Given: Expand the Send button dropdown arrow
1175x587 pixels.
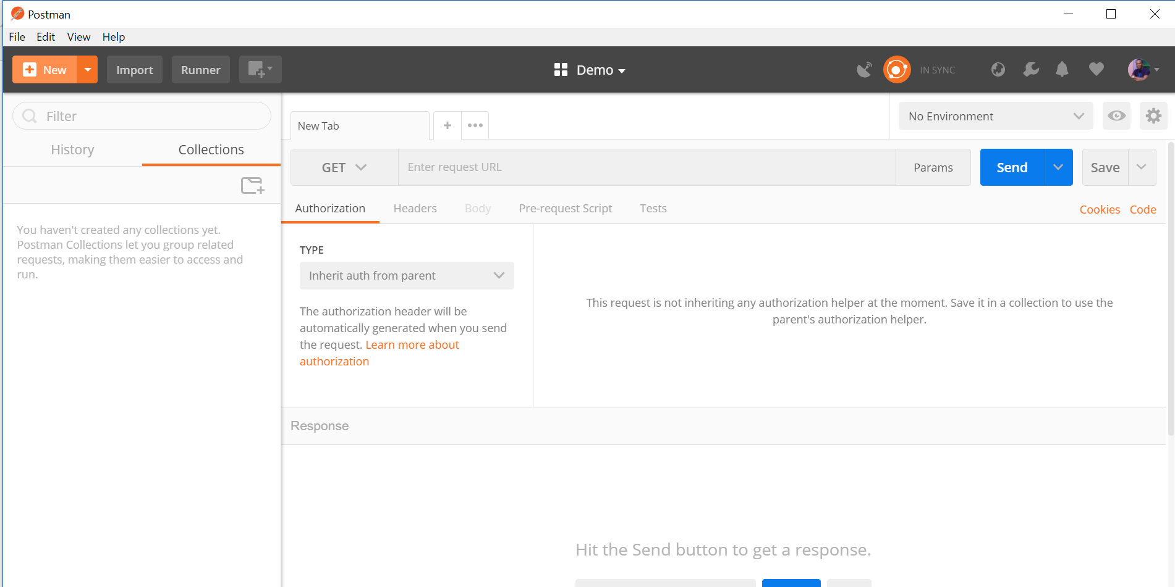Looking at the screenshot, I should click(1058, 167).
